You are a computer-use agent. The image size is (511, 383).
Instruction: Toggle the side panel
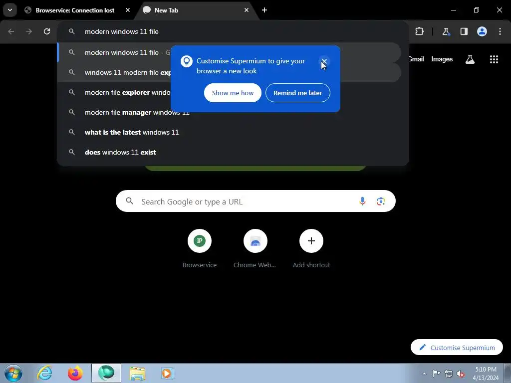(x=464, y=31)
